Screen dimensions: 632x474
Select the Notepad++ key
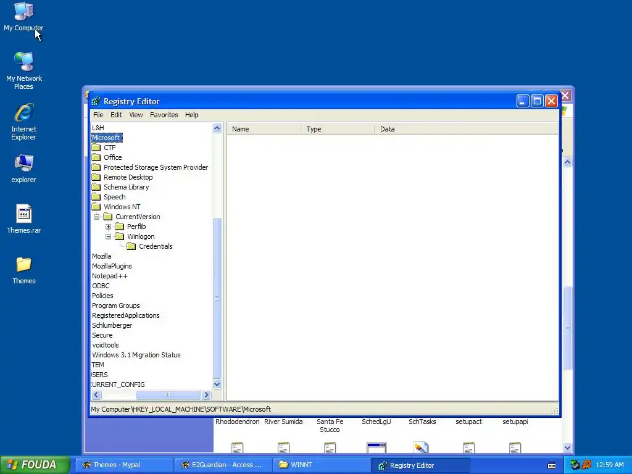click(110, 276)
